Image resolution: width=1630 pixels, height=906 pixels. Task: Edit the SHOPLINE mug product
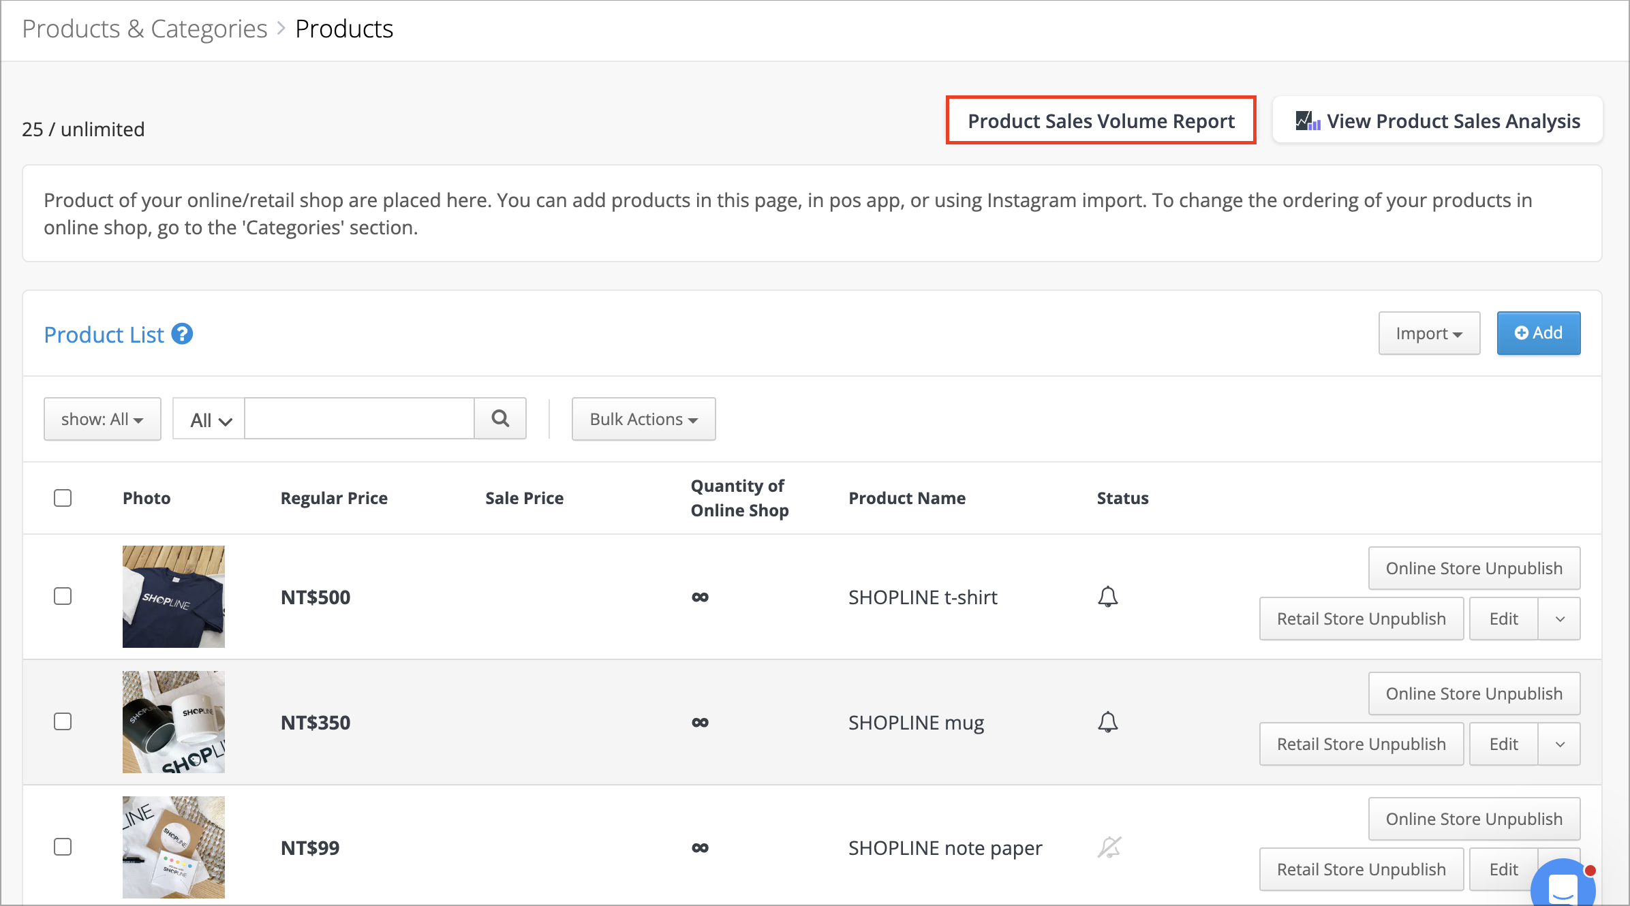click(1503, 744)
